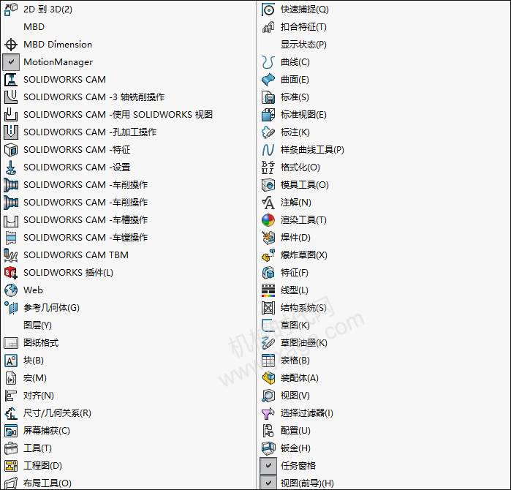Image resolution: width=511 pixels, height=490 pixels.
Task: Click the 渲染工具(T) colored sphere icon
Action: tap(268, 220)
